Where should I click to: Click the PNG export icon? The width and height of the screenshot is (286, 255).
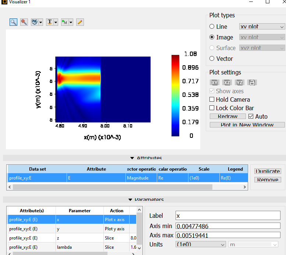pyautogui.click(x=35, y=22)
